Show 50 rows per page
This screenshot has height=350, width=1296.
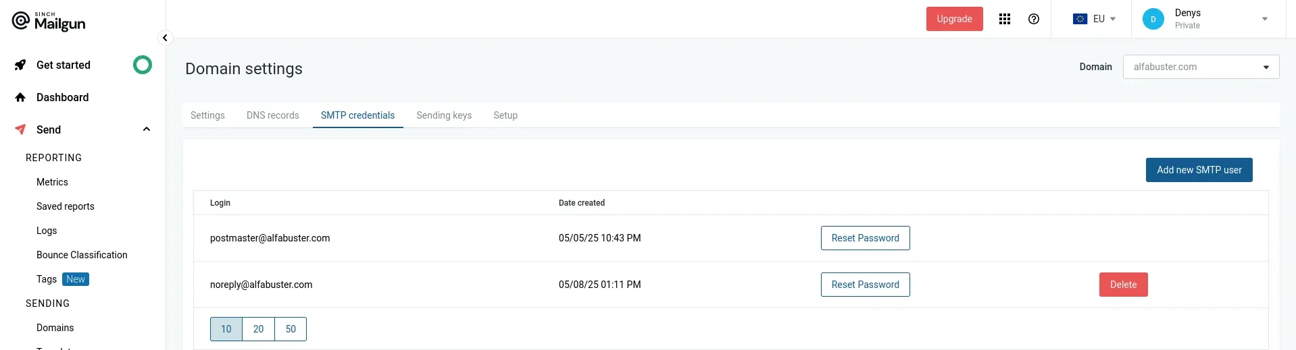[x=291, y=329]
